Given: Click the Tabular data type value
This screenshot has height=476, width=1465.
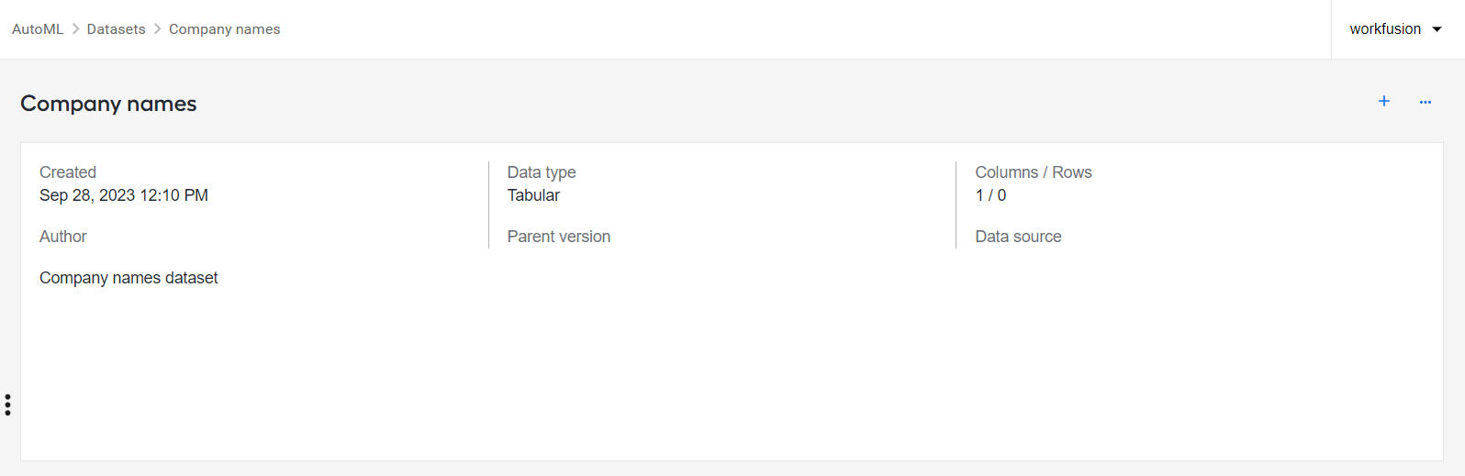Looking at the screenshot, I should 533,195.
